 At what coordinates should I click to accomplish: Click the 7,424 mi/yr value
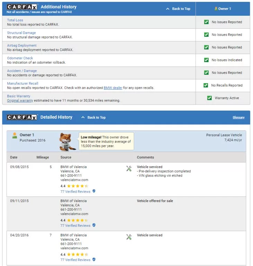point(233,140)
